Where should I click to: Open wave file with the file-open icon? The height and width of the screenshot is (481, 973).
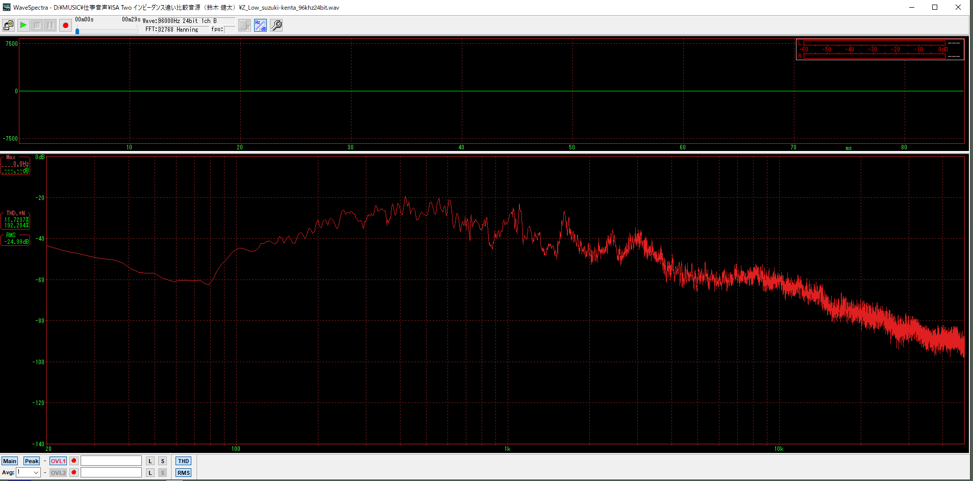pyautogui.click(x=8, y=25)
